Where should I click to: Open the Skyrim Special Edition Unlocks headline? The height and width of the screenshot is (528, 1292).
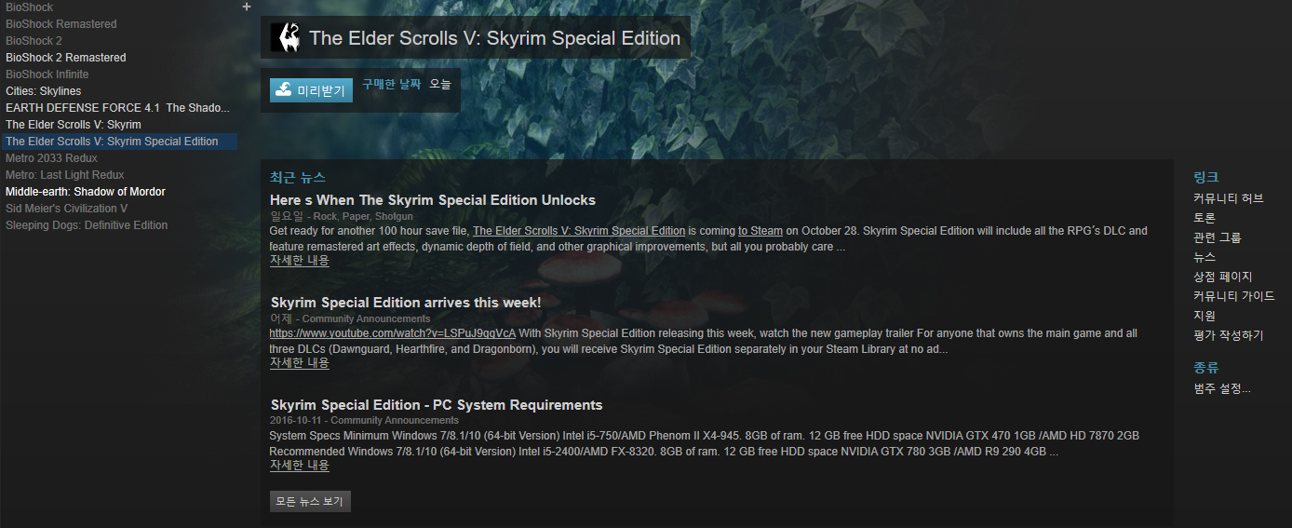(x=432, y=200)
